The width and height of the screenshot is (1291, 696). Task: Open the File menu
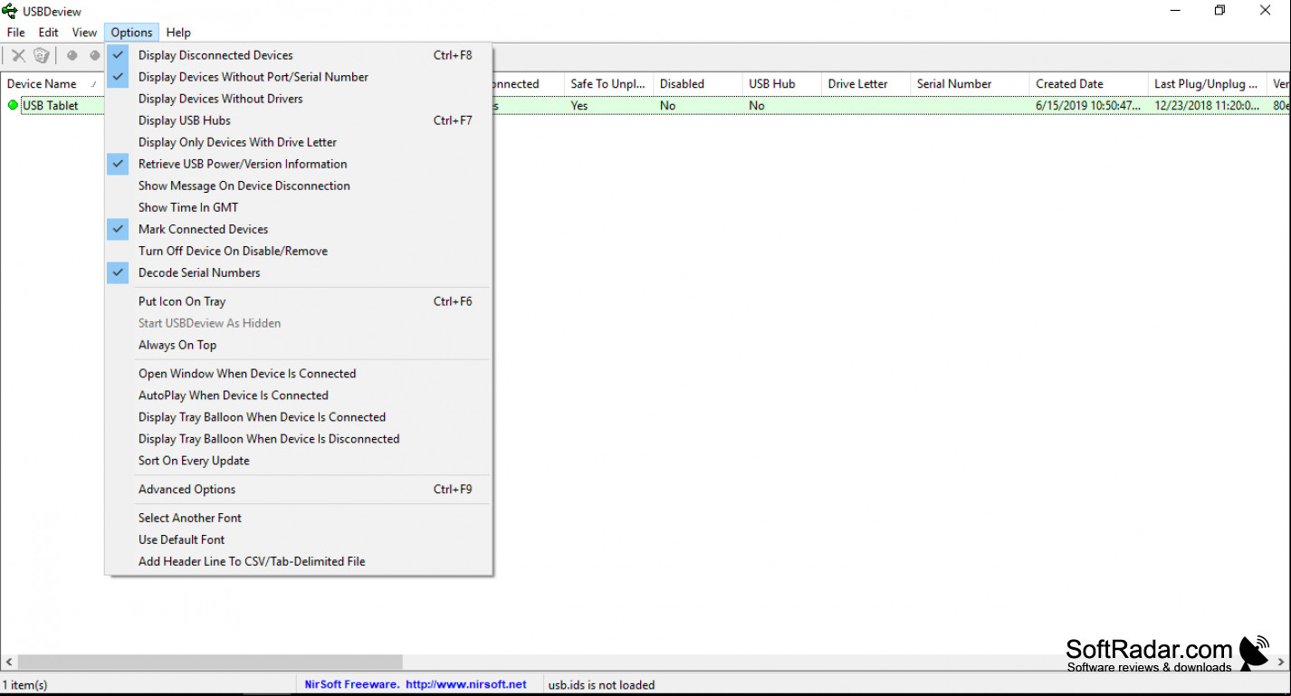16,33
